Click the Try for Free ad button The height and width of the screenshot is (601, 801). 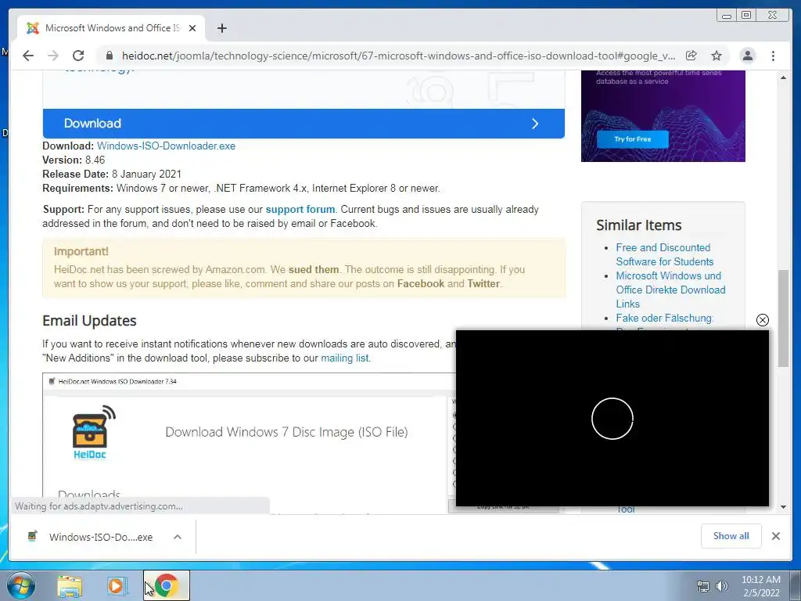tap(632, 139)
